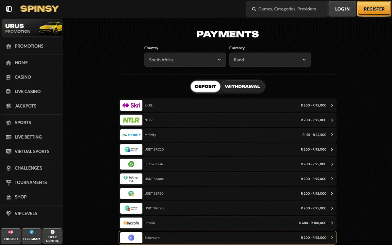Click the 'USDT TRC20' method name

tap(154, 208)
